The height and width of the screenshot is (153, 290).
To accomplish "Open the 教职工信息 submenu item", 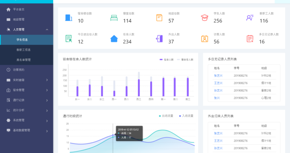I will [x=27, y=50].
